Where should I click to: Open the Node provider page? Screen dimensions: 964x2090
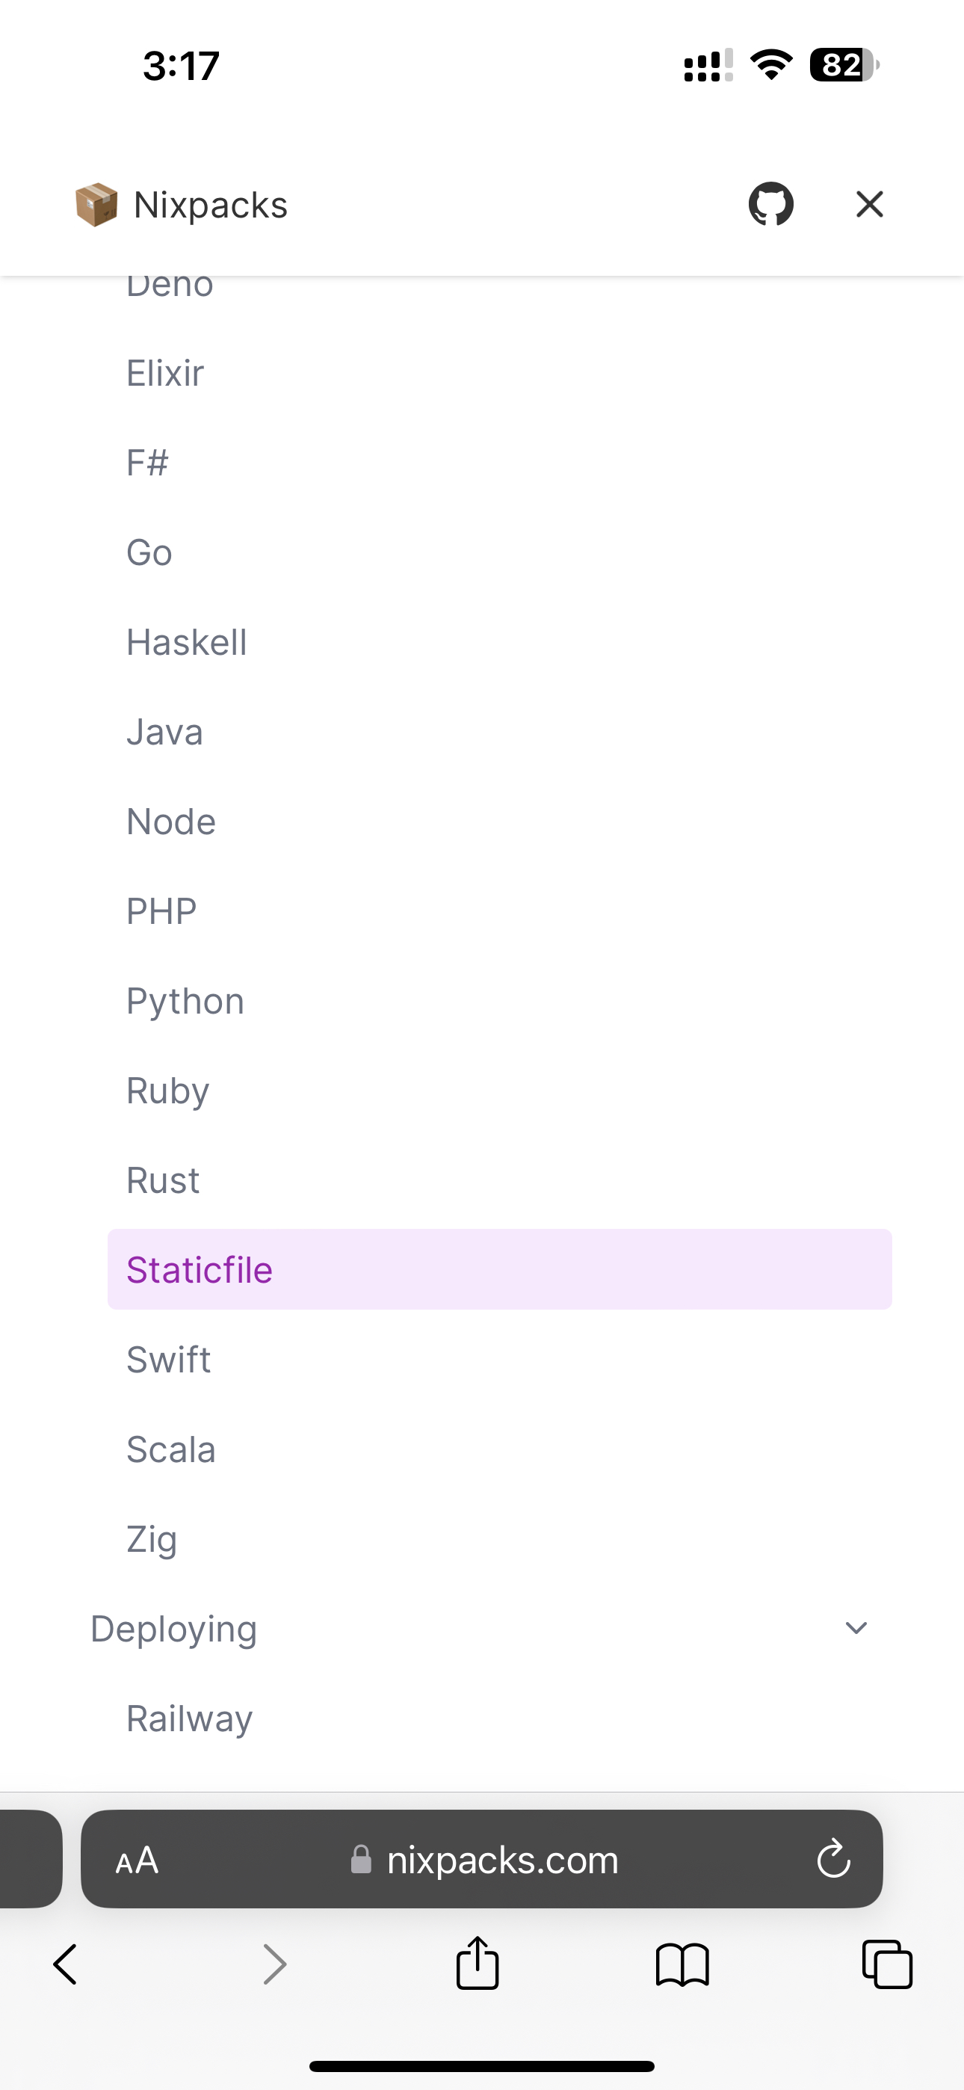coord(170,822)
